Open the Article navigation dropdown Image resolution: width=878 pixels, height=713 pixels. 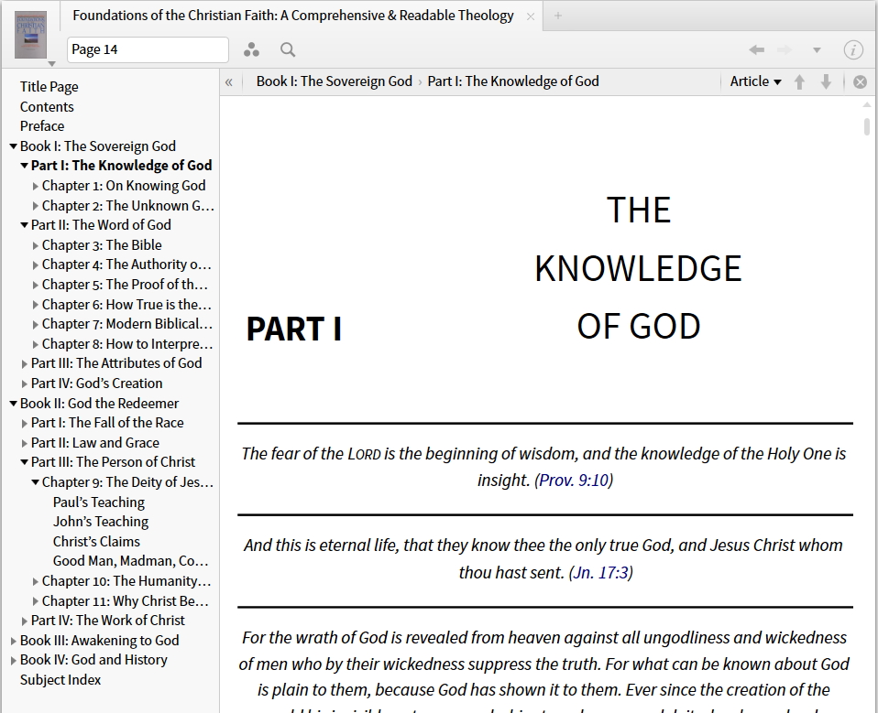(755, 81)
